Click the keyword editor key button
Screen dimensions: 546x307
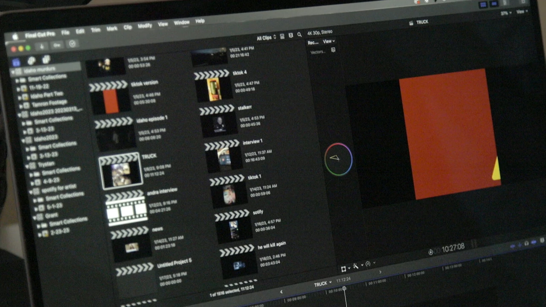pos(57,45)
